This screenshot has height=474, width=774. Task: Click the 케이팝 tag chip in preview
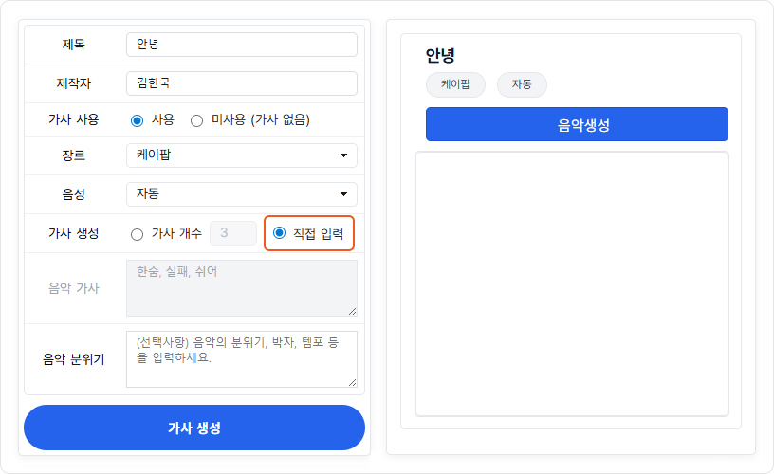point(455,84)
